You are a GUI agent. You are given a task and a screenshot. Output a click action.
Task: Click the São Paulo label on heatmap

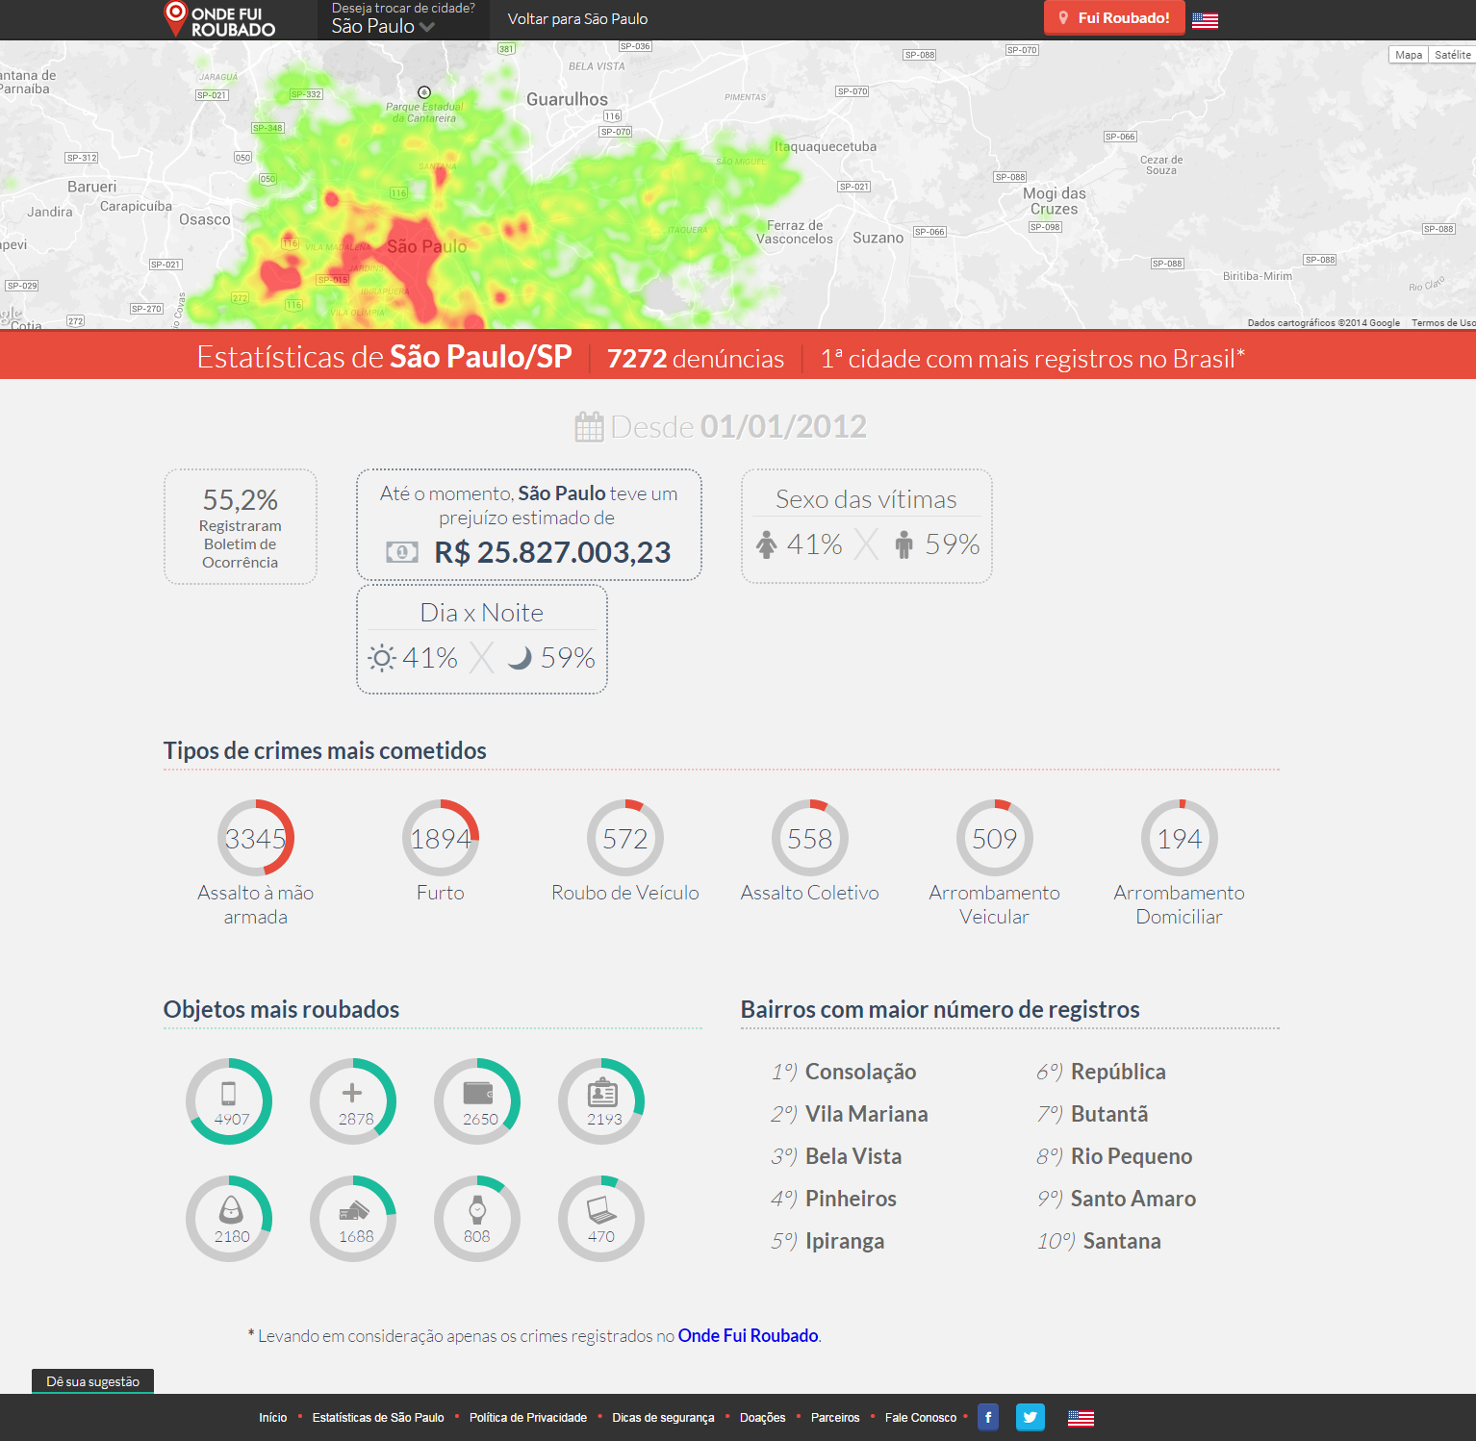pyautogui.click(x=426, y=246)
